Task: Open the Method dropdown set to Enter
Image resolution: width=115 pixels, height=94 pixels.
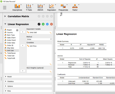Action: point(39,39)
